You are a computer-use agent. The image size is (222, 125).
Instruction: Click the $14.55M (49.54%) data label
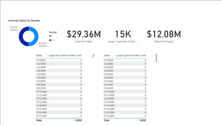point(14,28)
